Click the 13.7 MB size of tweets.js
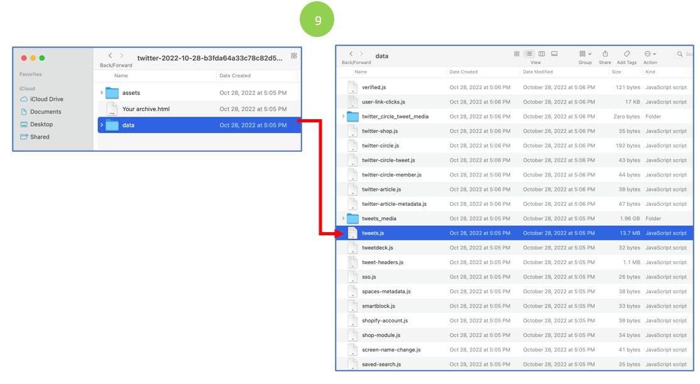The height and width of the screenshot is (384, 700). pos(630,233)
